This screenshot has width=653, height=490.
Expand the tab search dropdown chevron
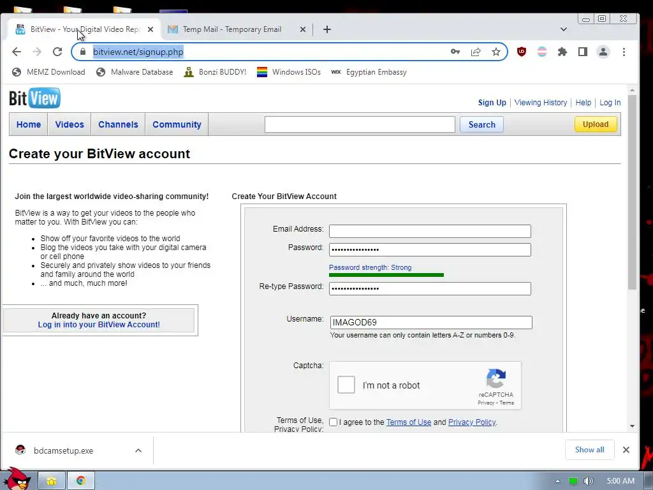[x=564, y=29]
